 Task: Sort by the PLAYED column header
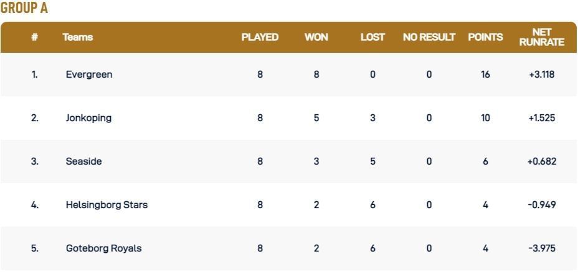coord(260,37)
